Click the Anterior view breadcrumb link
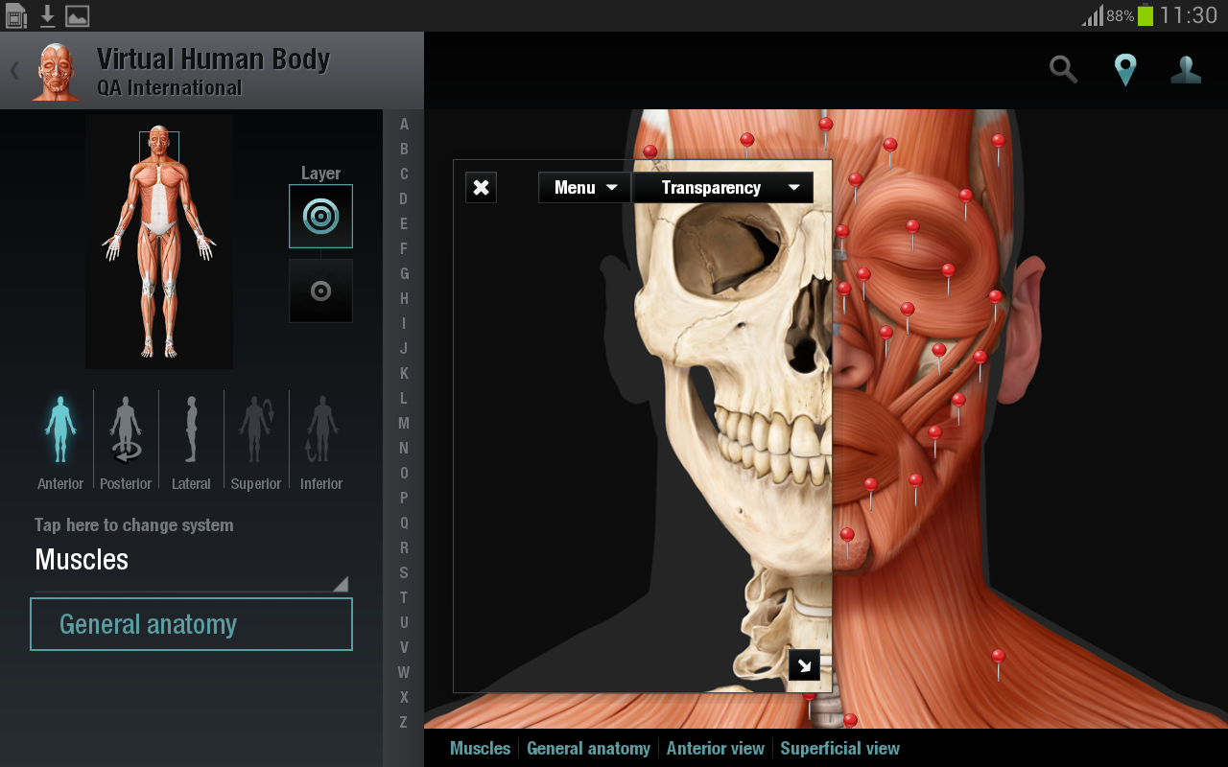 coord(716,749)
